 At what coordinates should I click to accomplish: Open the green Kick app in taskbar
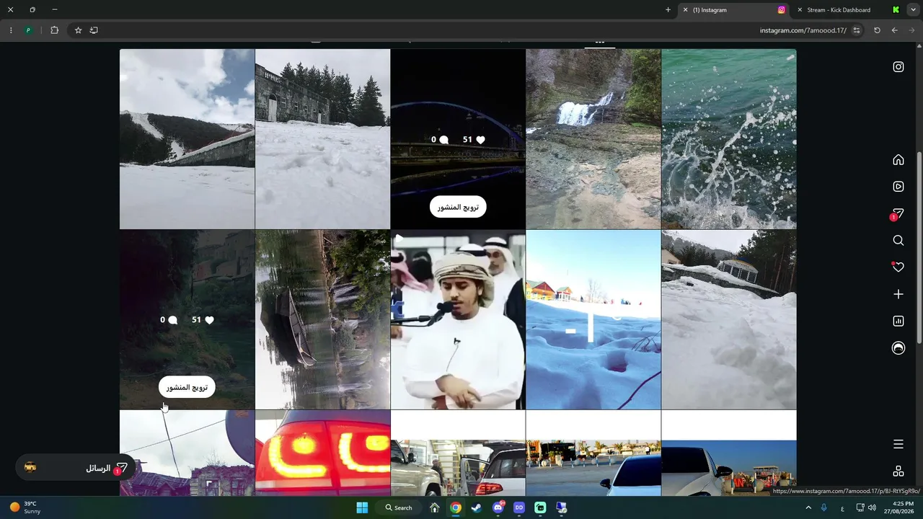(540, 507)
